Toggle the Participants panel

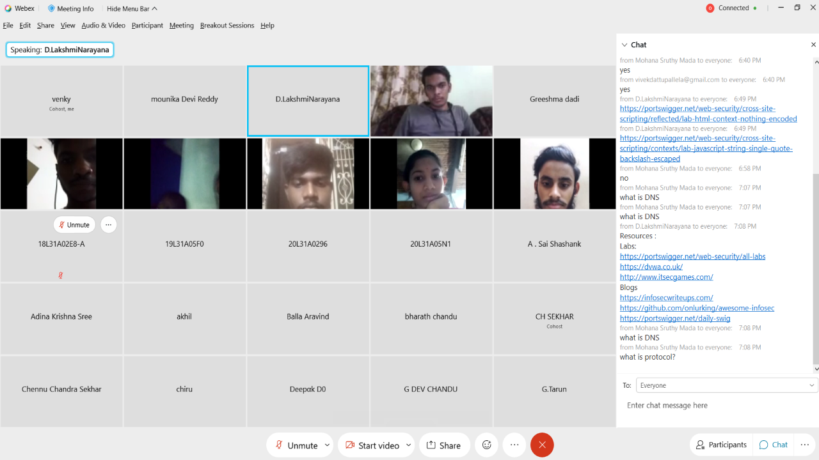tap(721, 445)
